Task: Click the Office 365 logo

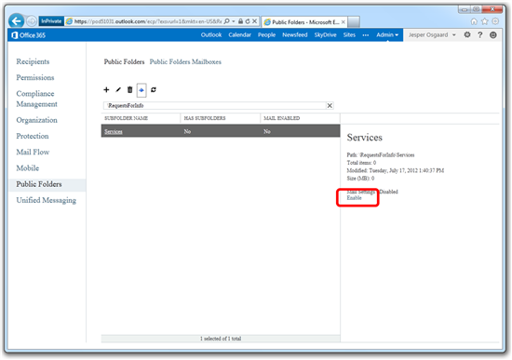Action: click(x=28, y=35)
